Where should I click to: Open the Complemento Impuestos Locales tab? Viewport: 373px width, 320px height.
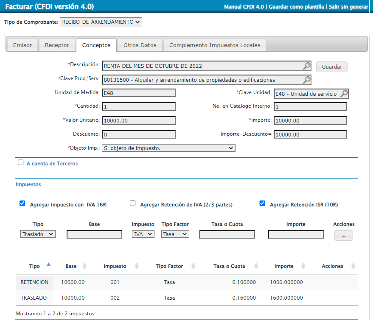[215, 45]
